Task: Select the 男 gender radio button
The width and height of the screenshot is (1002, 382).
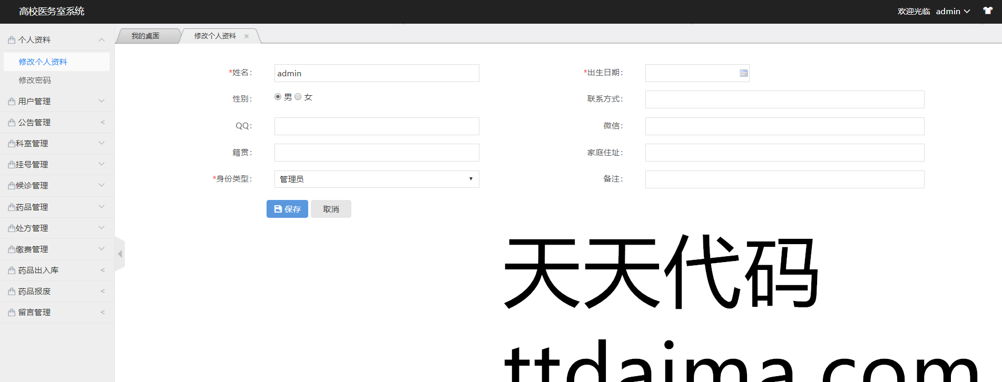Action: (x=278, y=97)
